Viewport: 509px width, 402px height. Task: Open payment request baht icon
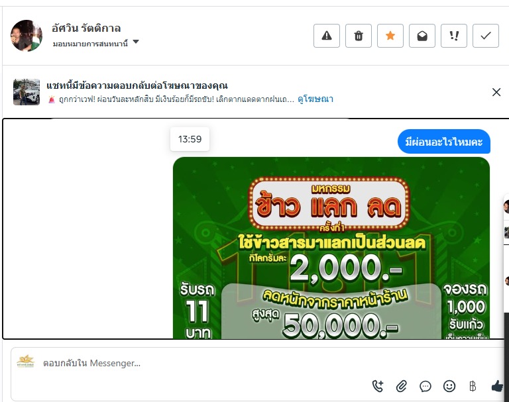click(473, 386)
